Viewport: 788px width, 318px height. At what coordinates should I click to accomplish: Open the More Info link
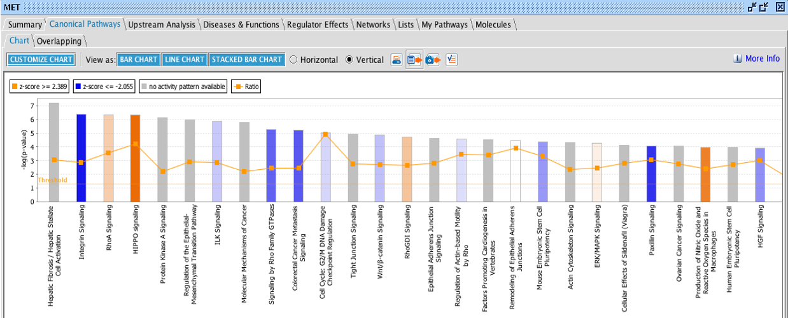[x=763, y=59]
